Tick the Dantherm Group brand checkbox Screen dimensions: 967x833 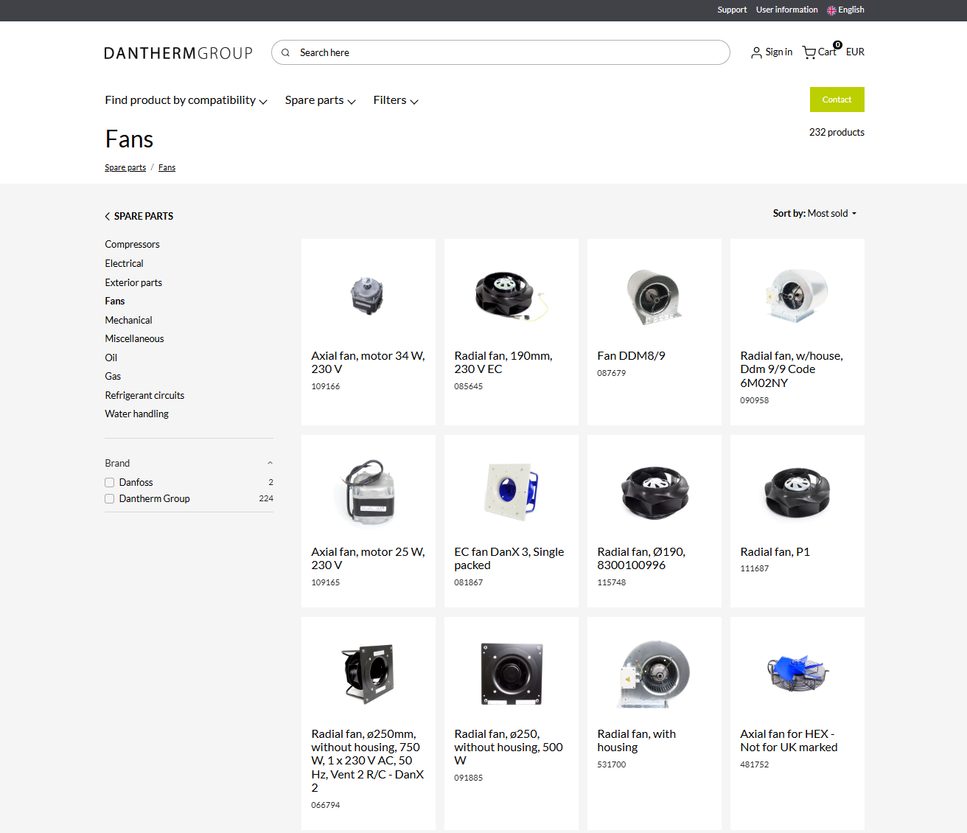tap(109, 499)
